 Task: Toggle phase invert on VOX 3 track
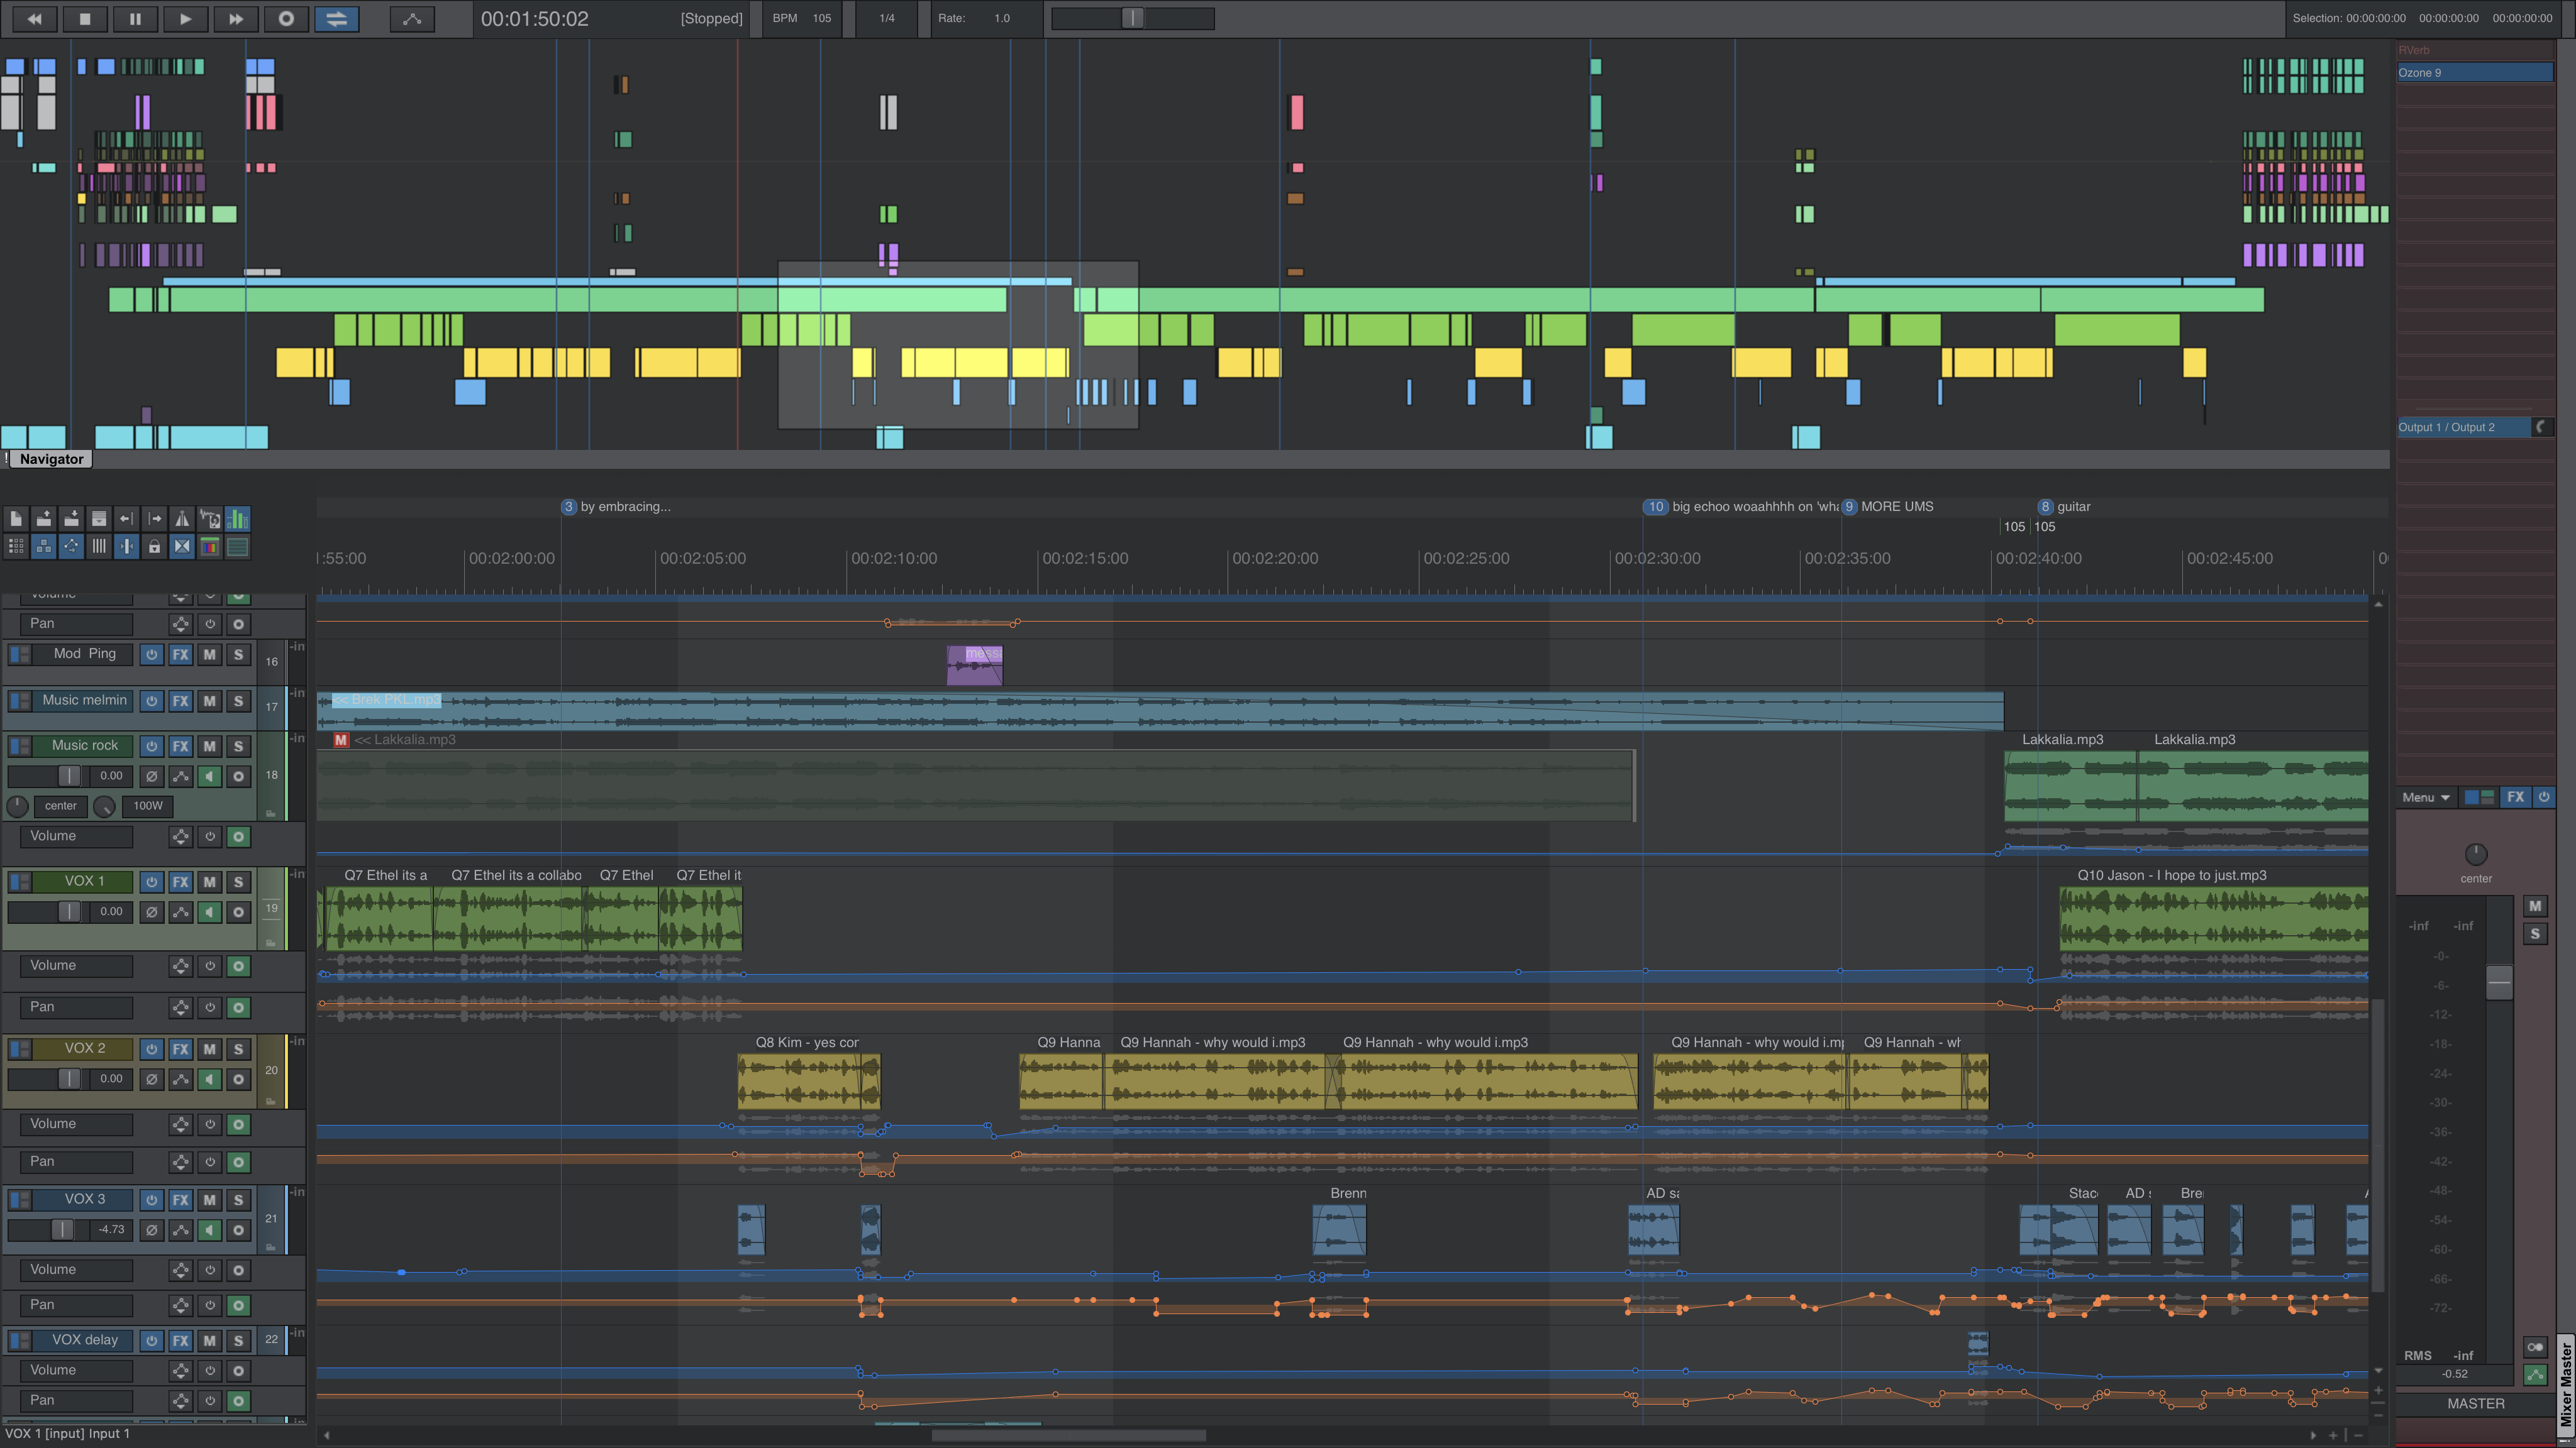pos(151,1230)
